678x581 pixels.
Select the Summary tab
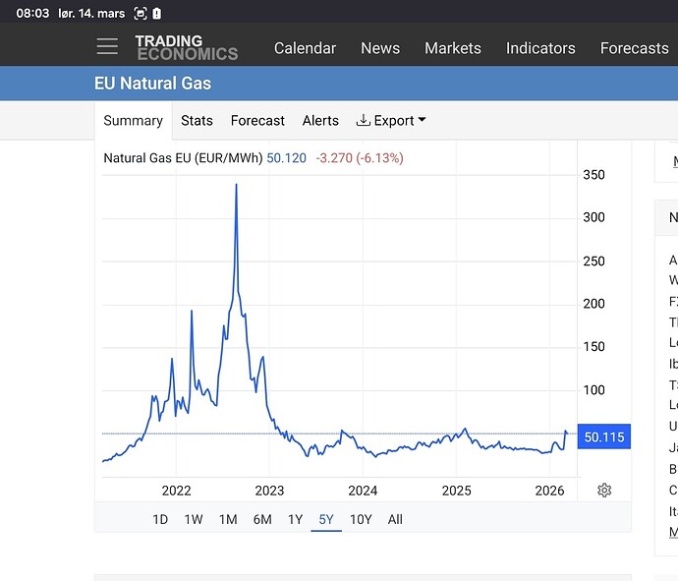coord(133,121)
